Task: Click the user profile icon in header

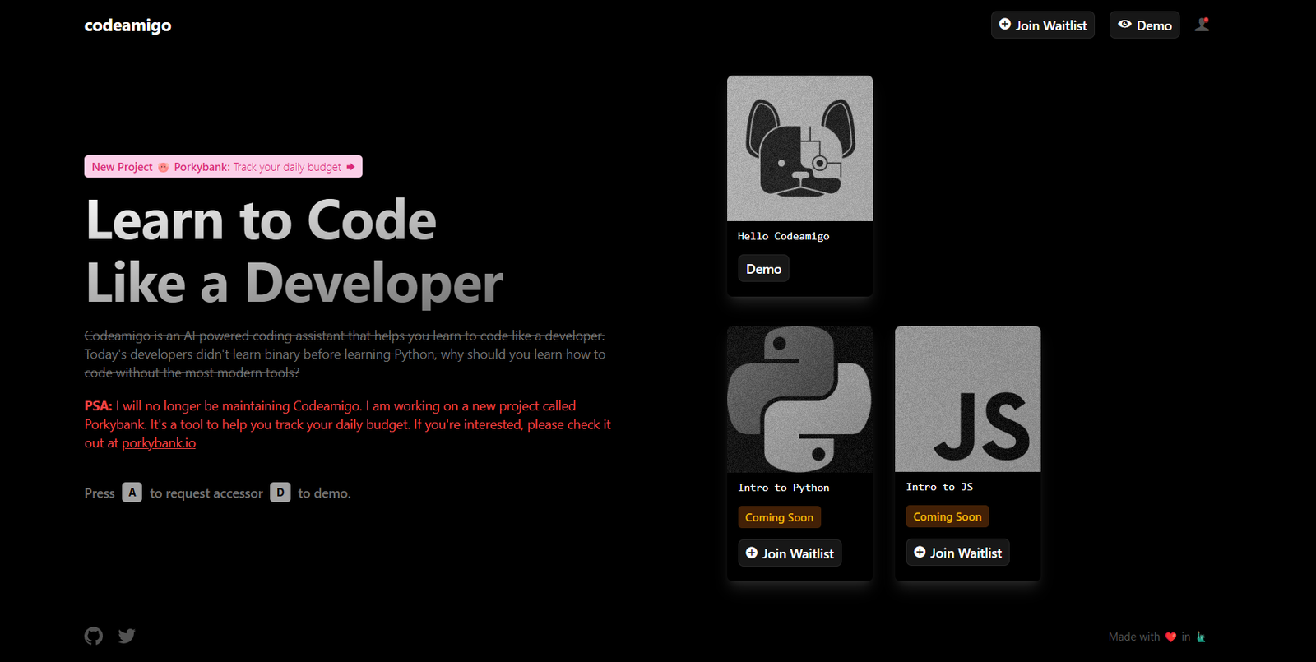Action: pyautogui.click(x=1202, y=25)
